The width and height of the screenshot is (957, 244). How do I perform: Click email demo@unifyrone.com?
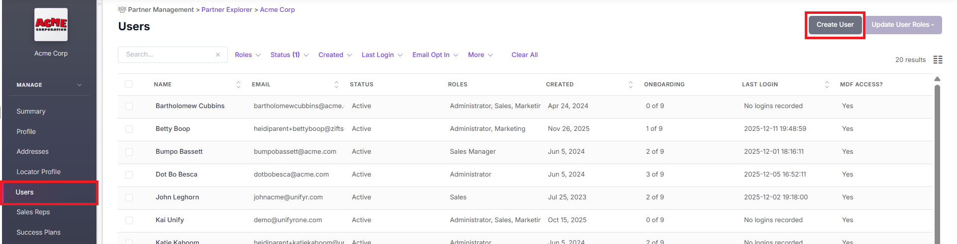[287, 220]
